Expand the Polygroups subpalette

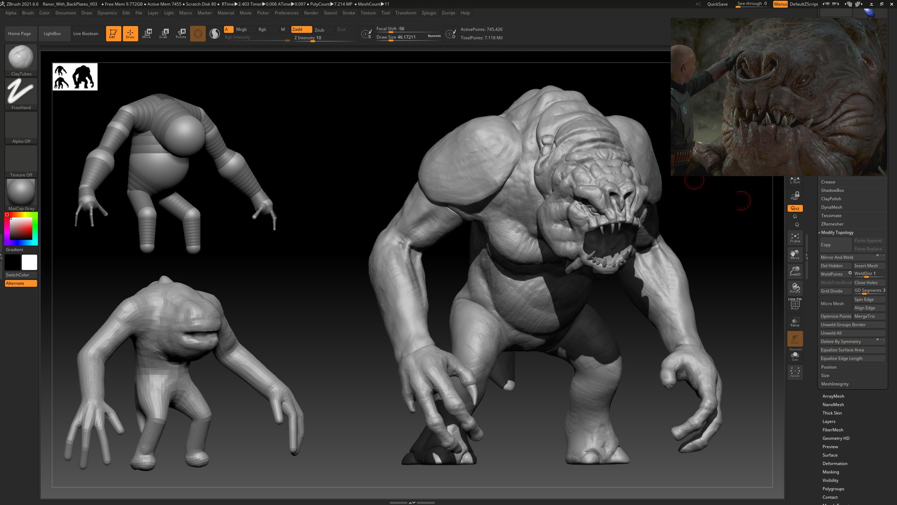pos(833,489)
